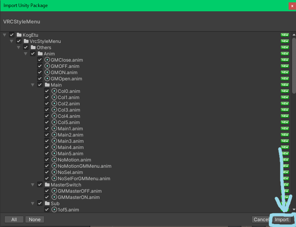Toggle the NoSelForGMMenu.anim checkbox
Screen dimensions: 296x227
coord(47,178)
